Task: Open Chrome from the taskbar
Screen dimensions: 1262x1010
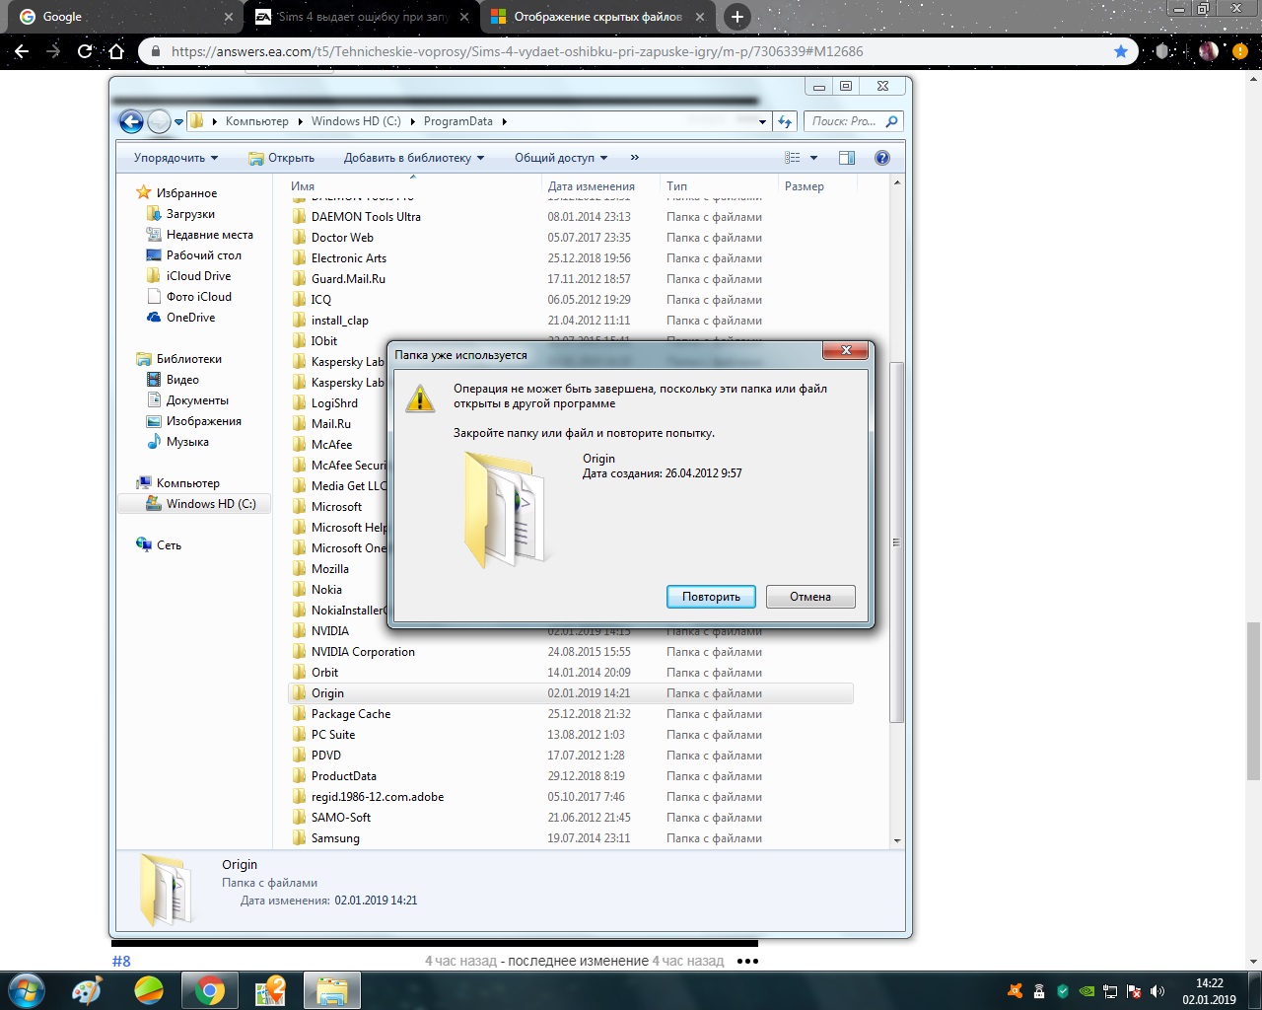Action: [209, 990]
